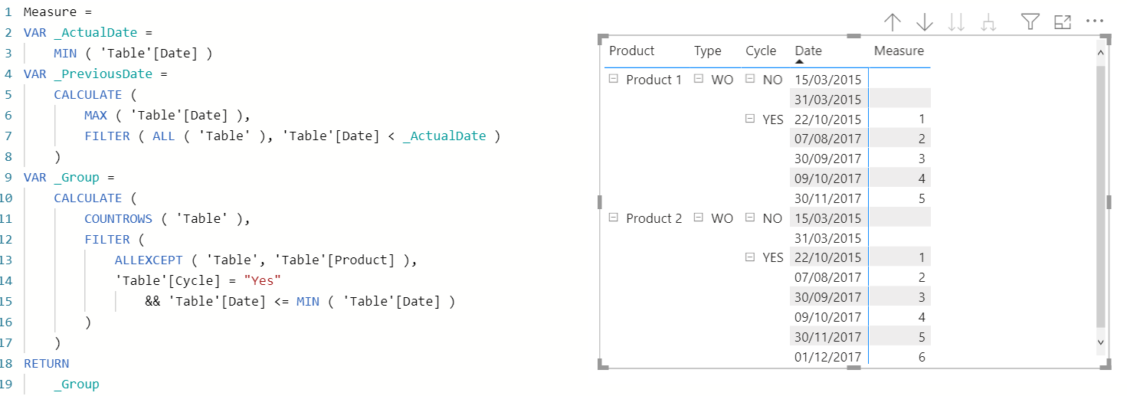Collapse YES cycle under Product 1
The height and width of the screenshot is (396, 1127).
750,119
